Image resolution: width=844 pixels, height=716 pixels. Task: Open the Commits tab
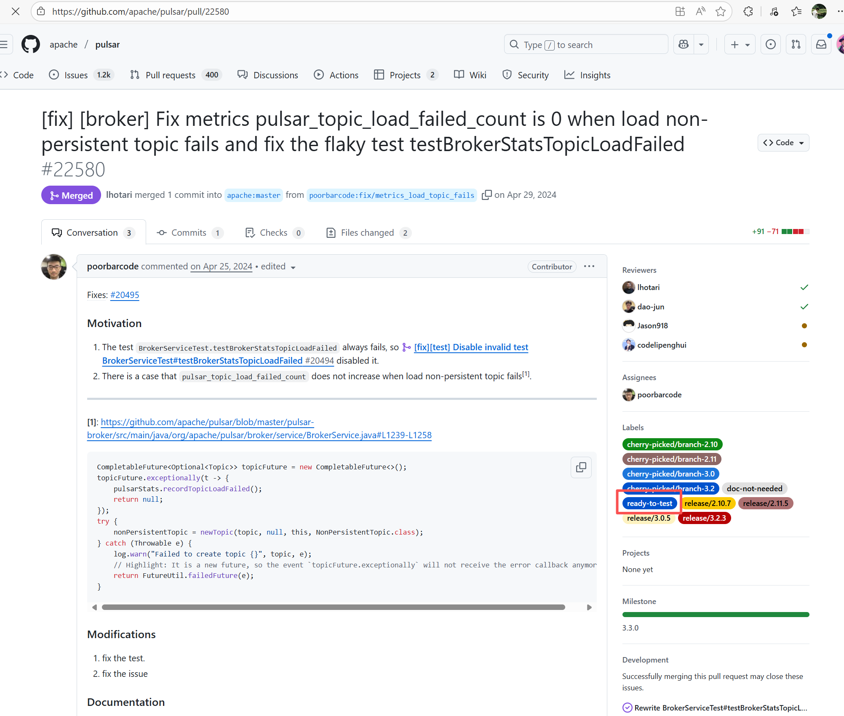(189, 233)
